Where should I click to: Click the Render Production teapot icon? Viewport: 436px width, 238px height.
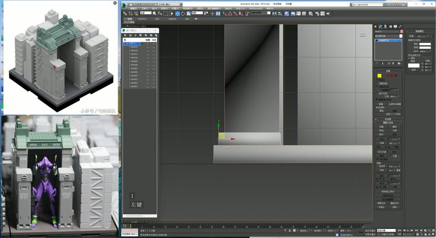click(x=328, y=13)
